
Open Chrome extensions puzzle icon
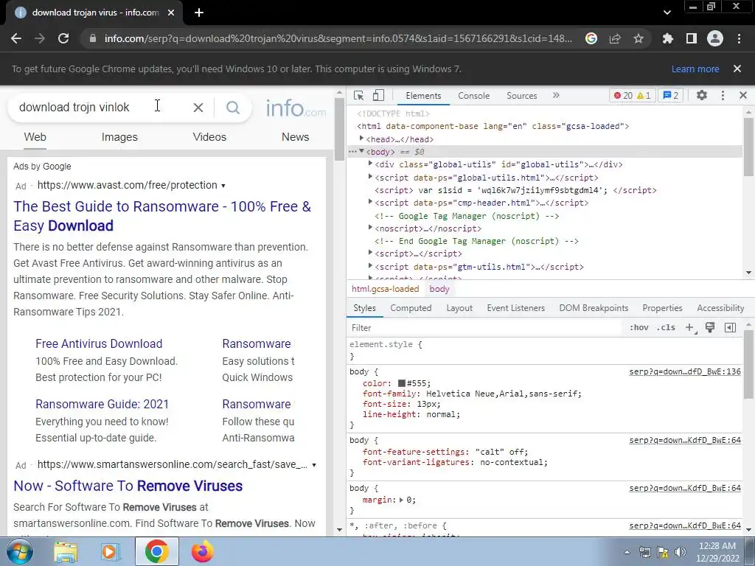[x=667, y=38]
